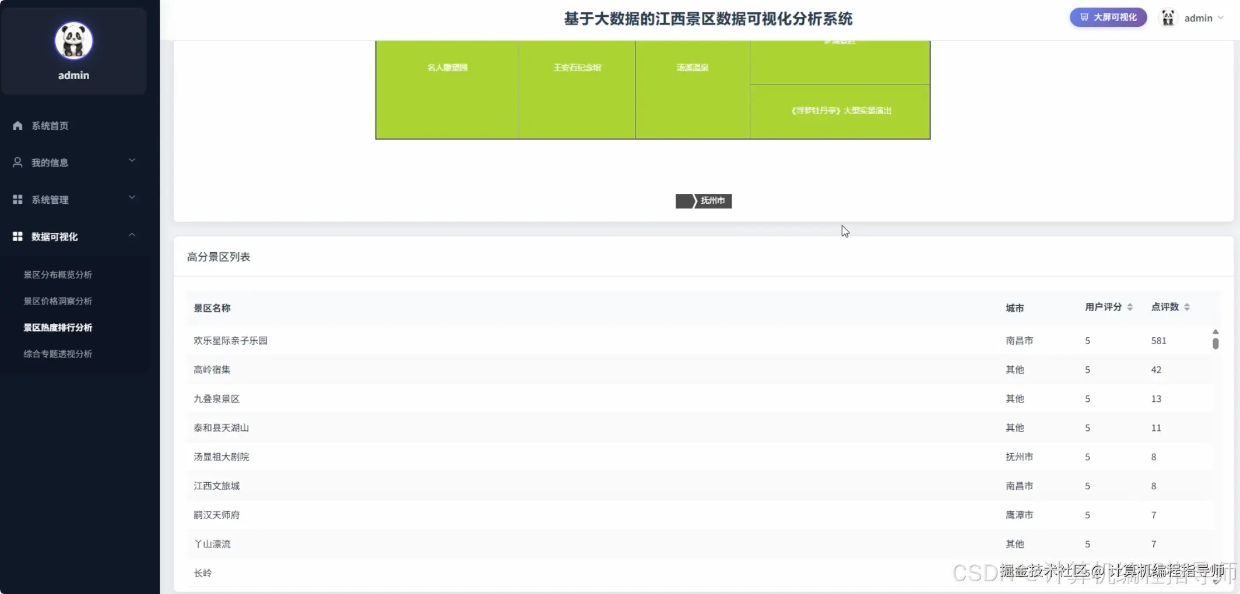Click the grid icon beside 系统管理
The image size is (1240, 594).
[x=17, y=199]
